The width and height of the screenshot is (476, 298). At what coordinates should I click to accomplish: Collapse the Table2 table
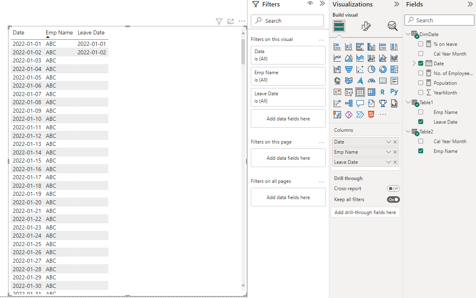(x=408, y=131)
